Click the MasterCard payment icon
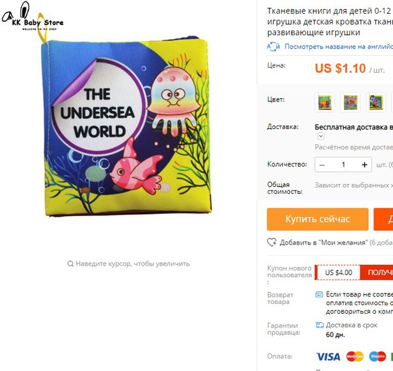The image size is (393, 371). 355,357
